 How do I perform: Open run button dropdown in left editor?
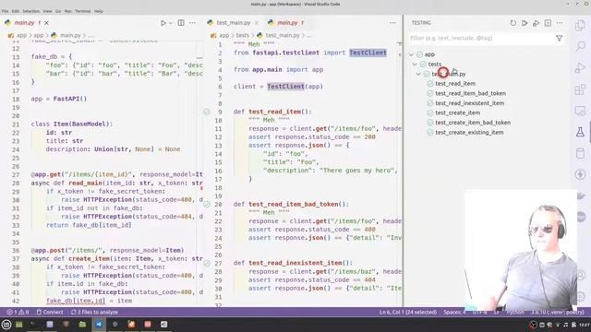pos(171,23)
